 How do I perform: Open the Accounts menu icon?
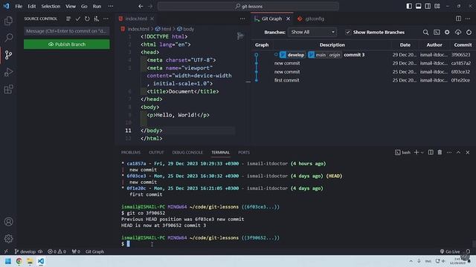8,222
